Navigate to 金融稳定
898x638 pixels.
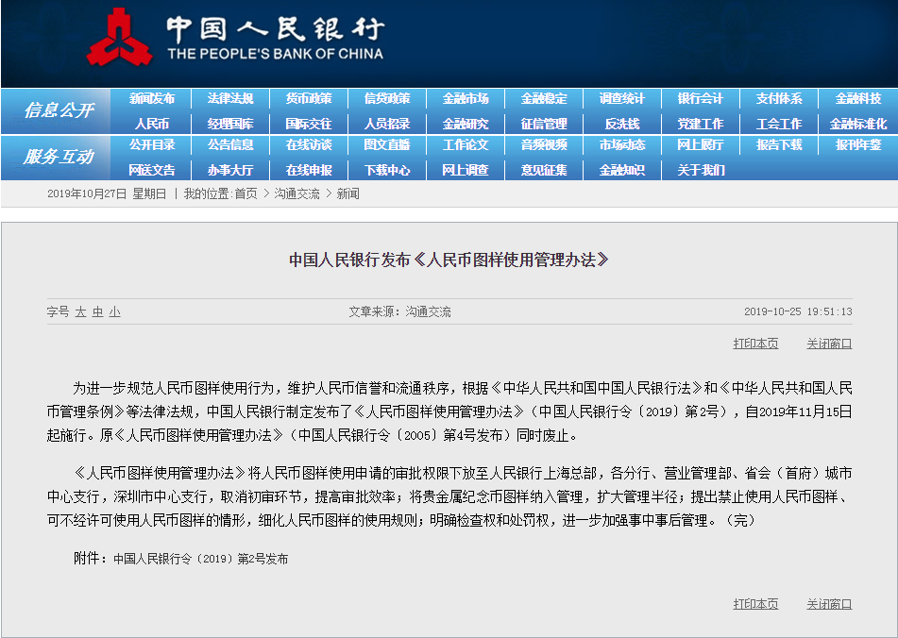(544, 98)
